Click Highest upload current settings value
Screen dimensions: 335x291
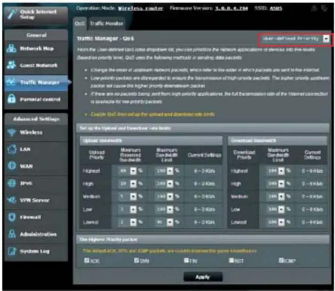click(x=204, y=171)
